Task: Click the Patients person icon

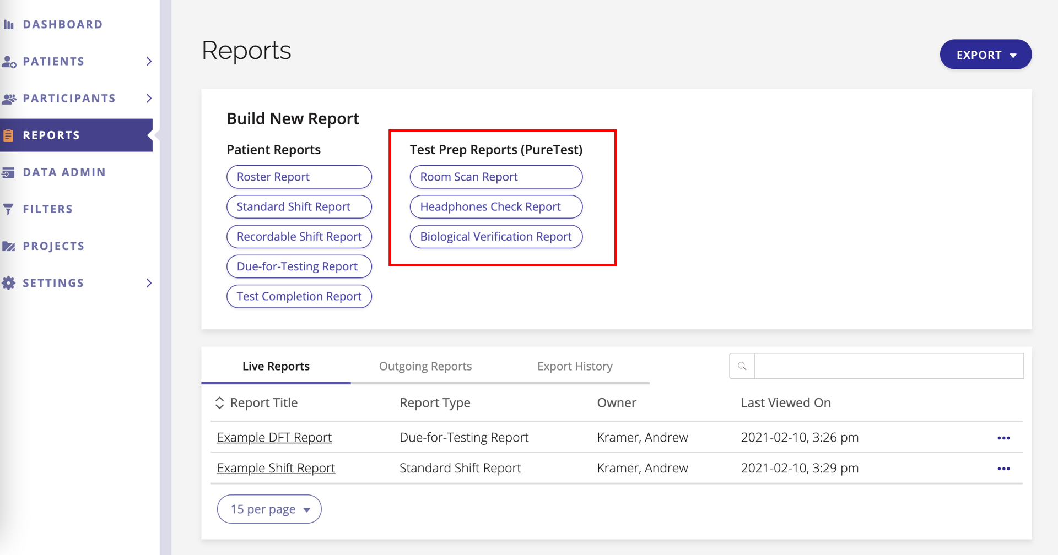Action: 9,62
